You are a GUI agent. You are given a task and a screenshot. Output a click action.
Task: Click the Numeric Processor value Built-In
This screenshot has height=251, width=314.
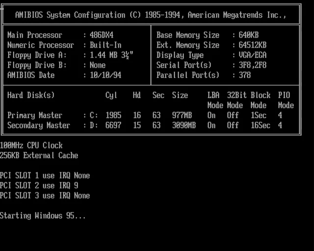coord(105,45)
